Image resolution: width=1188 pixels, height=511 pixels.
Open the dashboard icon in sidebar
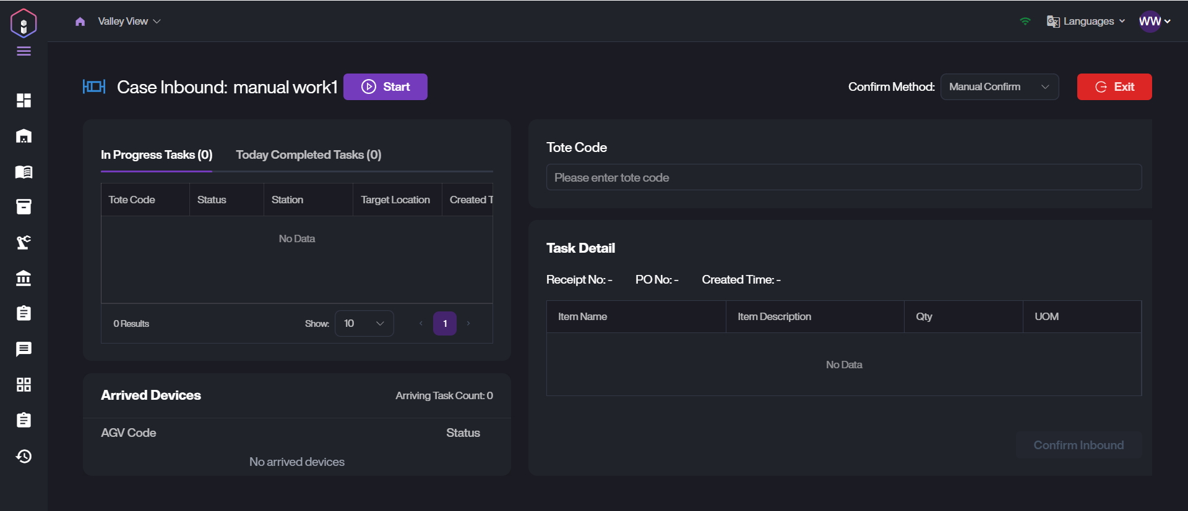(x=24, y=100)
